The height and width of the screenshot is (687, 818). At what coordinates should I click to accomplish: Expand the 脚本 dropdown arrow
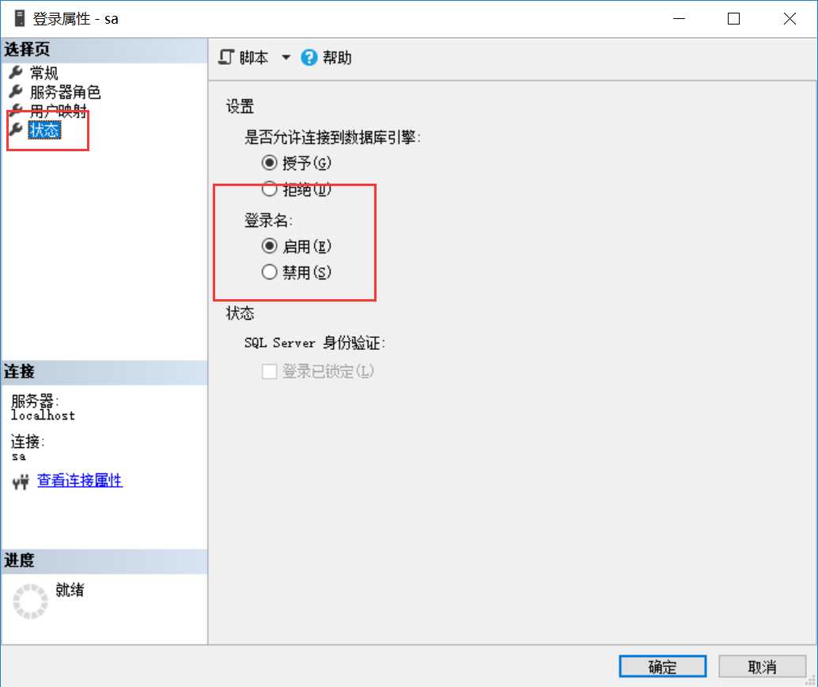286,57
